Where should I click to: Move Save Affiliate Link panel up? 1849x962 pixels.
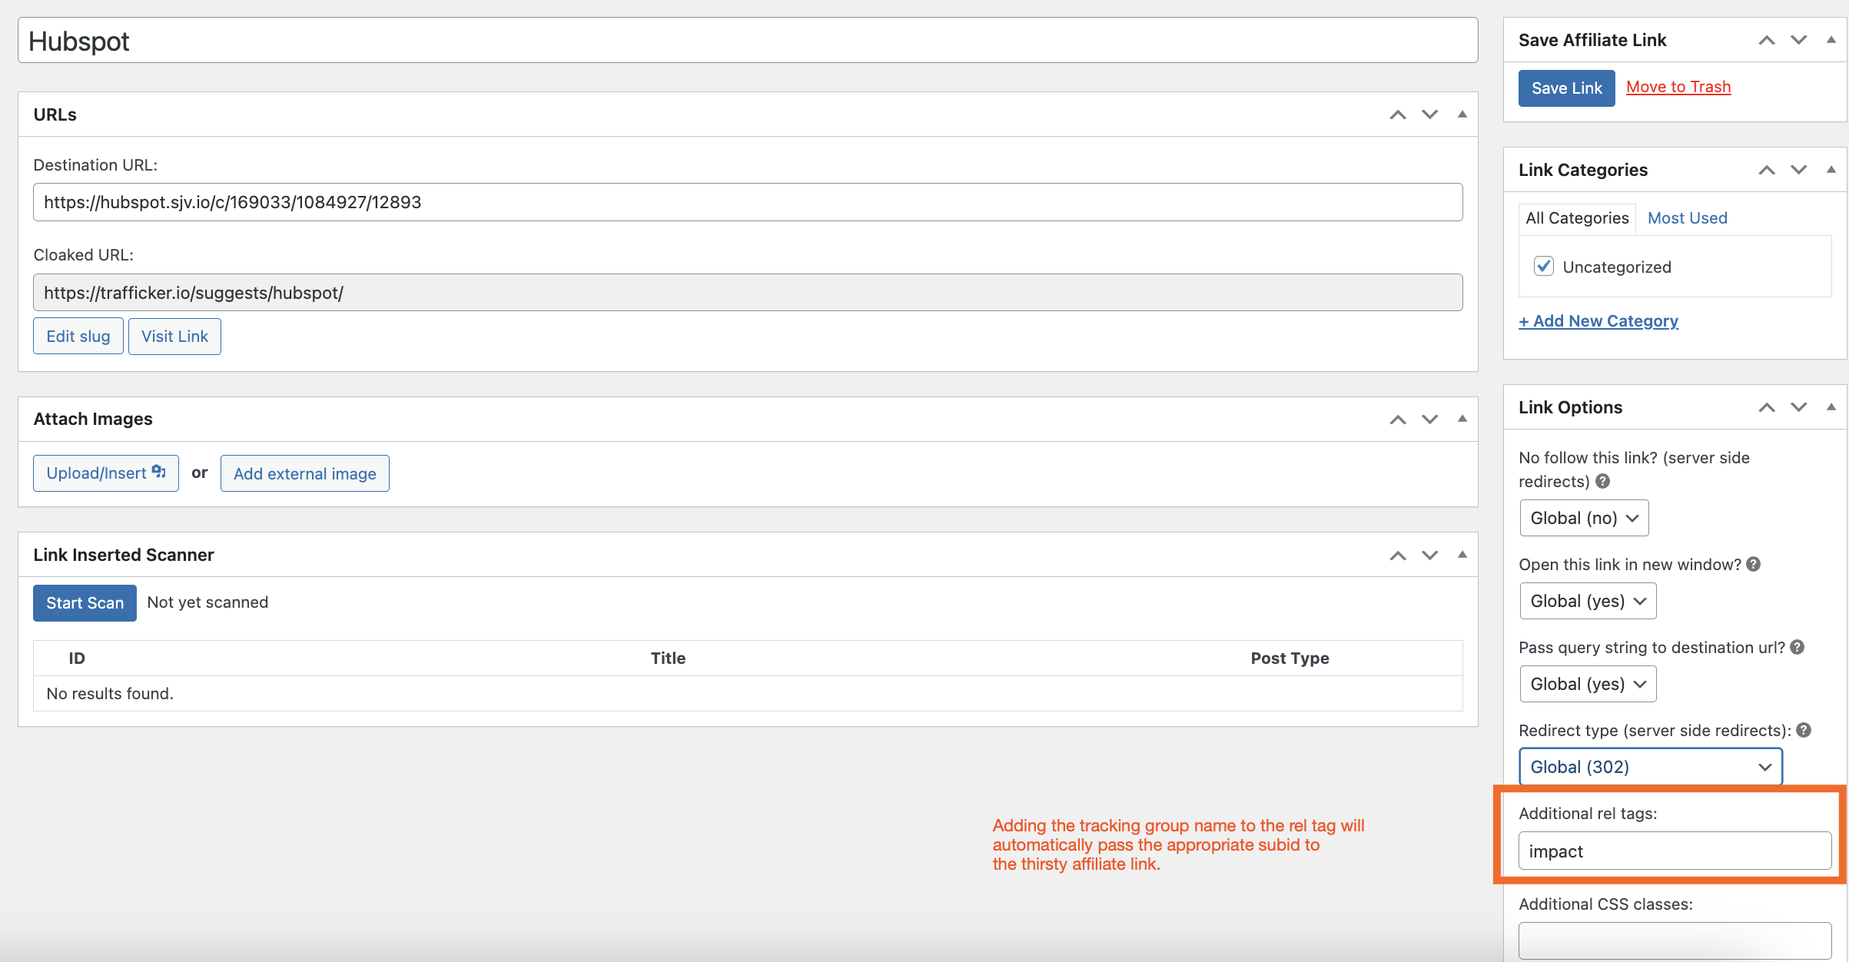click(1767, 40)
